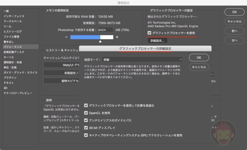Click the ATI Technologies Inc. text
Image resolution: width=247 pixels, height=150 pixels.
click(x=162, y=23)
